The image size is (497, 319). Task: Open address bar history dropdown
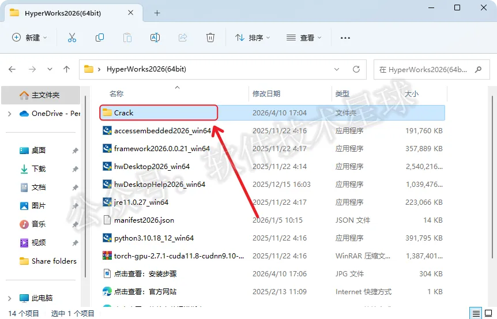point(337,69)
